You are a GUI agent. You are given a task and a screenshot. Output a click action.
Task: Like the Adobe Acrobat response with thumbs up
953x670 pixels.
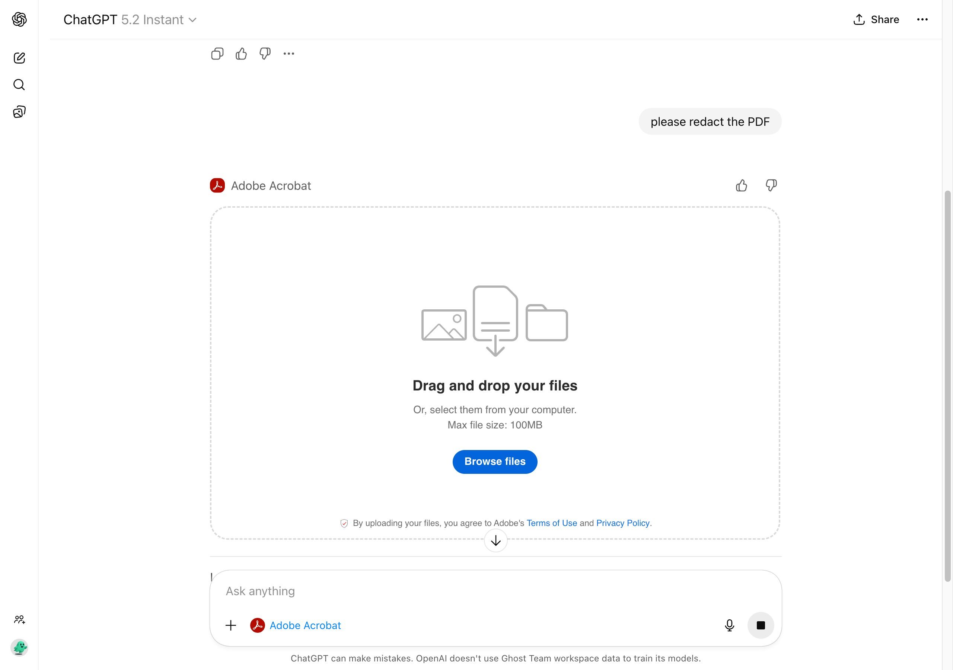pyautogui.click(x=741, y=186)
